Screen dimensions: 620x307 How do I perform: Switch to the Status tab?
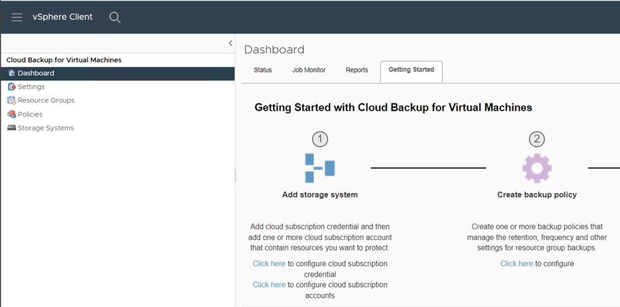tap(263, 70)
